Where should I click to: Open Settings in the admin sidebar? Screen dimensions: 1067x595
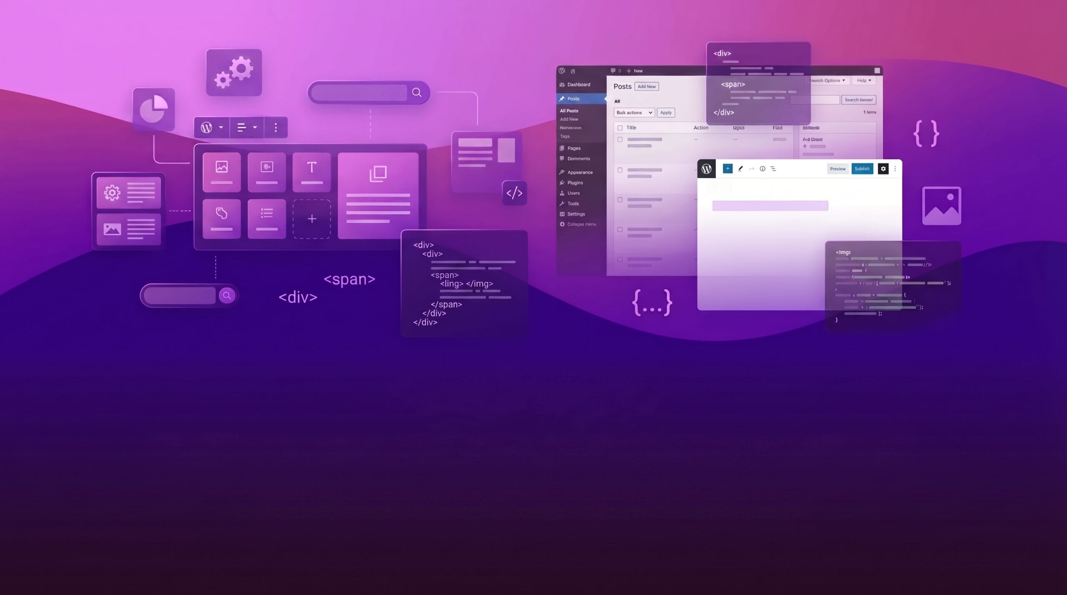(x=581, y=214)
